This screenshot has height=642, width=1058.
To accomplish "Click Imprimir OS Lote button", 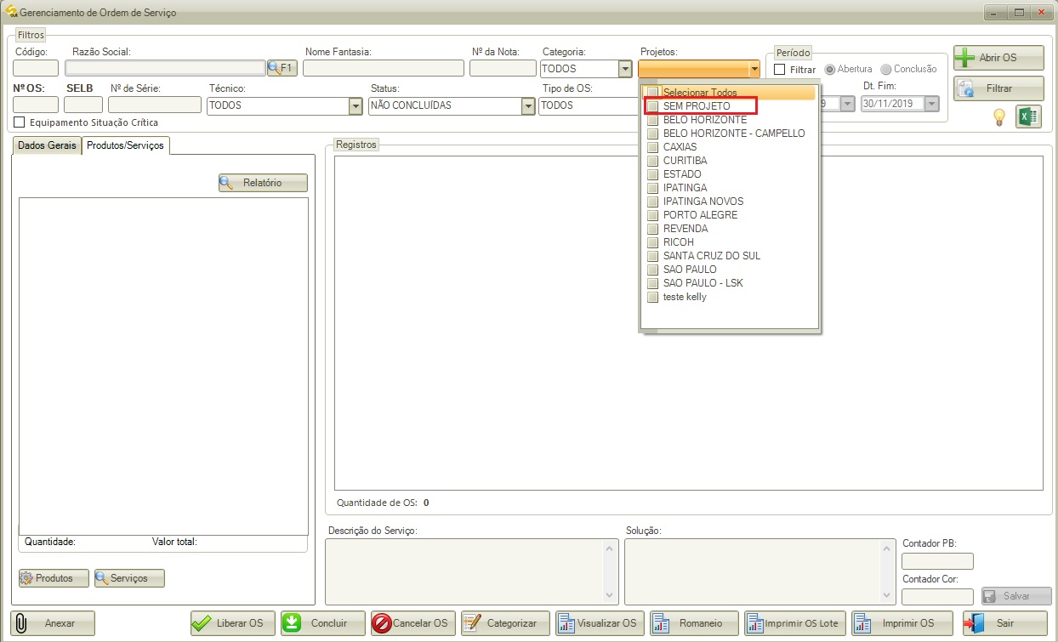I will [x=794, y=623].
